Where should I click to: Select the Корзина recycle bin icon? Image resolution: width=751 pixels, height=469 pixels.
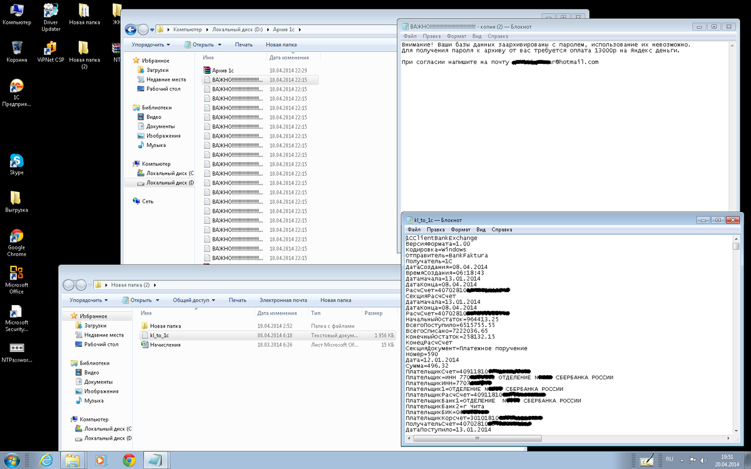coord(17,52)
